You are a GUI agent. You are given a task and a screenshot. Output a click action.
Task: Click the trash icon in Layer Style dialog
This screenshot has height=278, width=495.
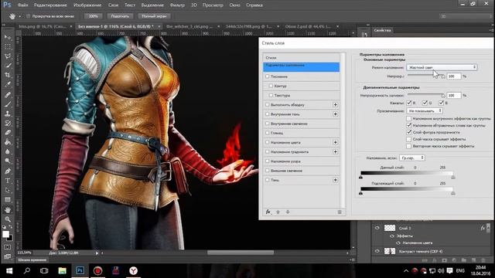coord(340,212)
